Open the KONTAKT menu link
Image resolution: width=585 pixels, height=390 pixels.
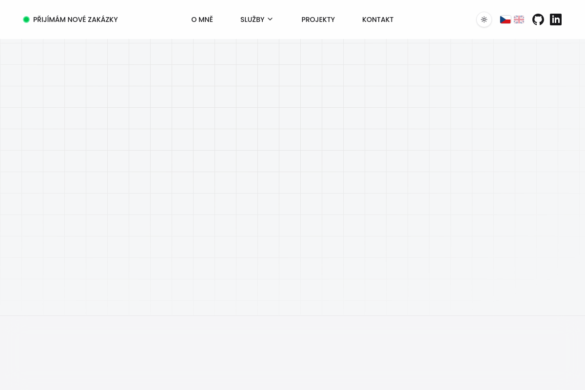(378, 19)
